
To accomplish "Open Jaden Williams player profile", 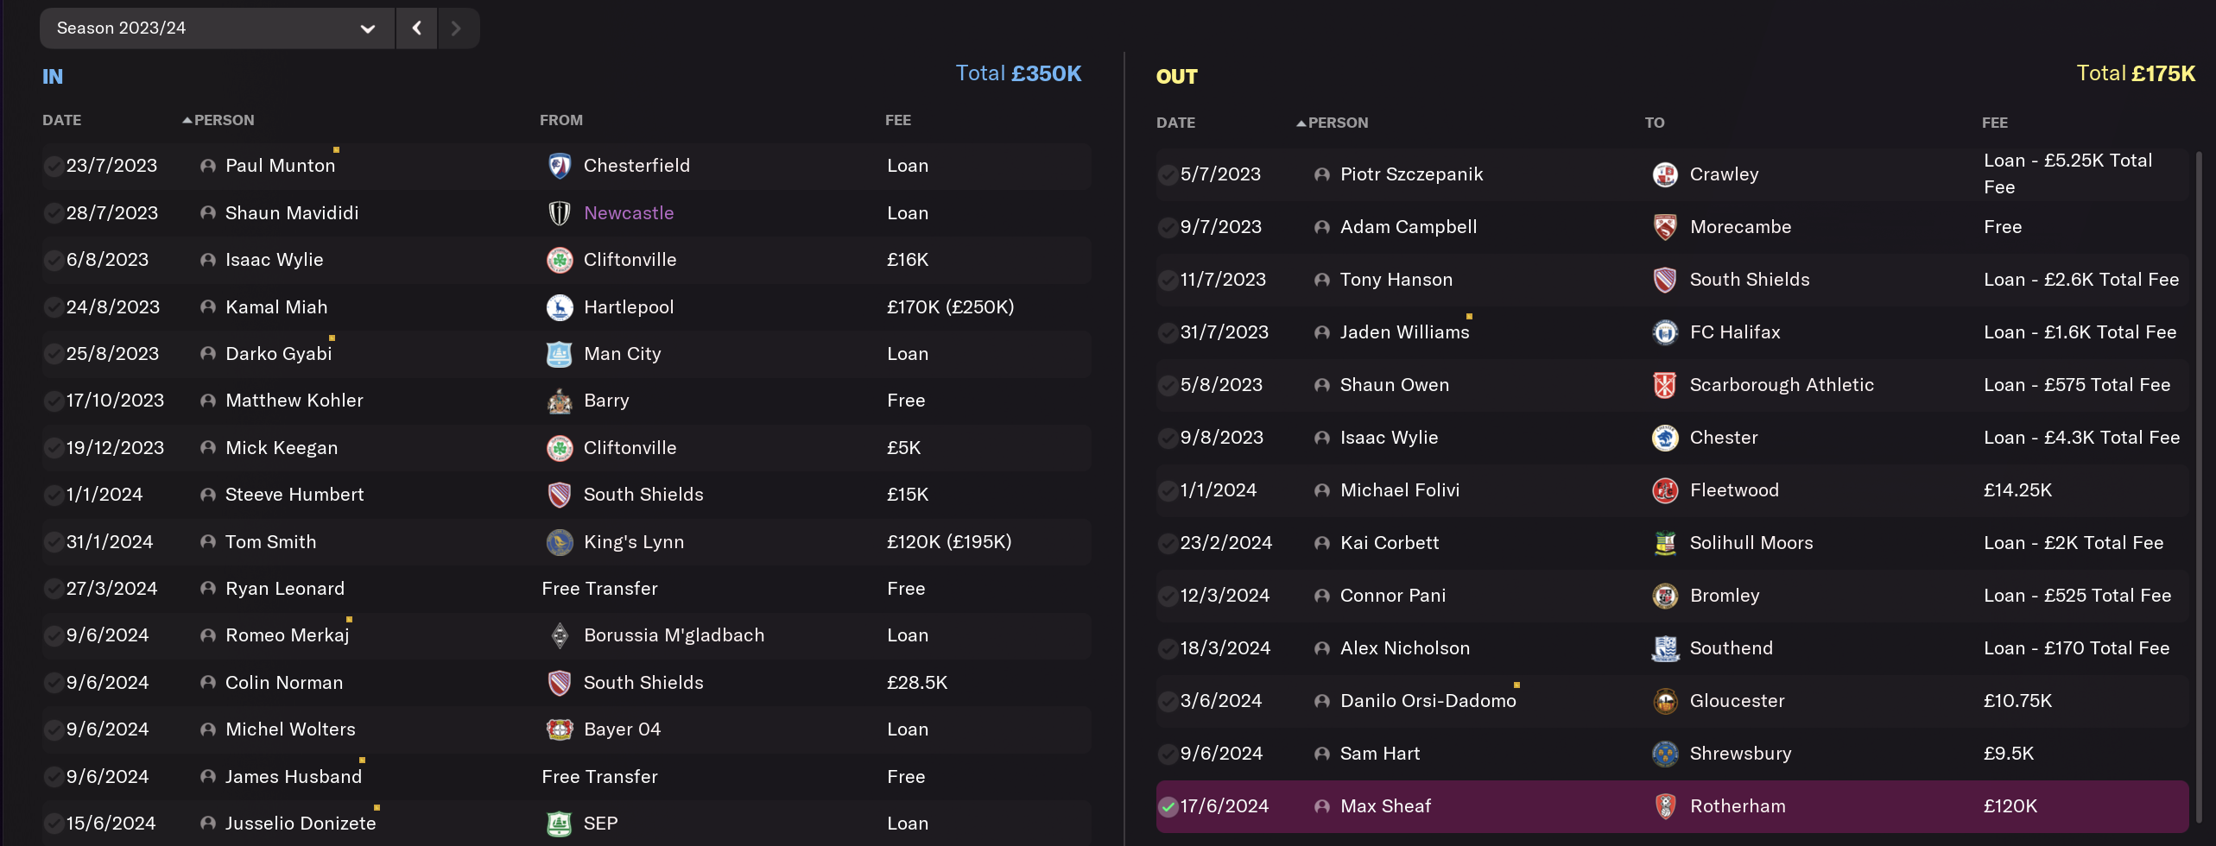I will tap(1405, 332).
